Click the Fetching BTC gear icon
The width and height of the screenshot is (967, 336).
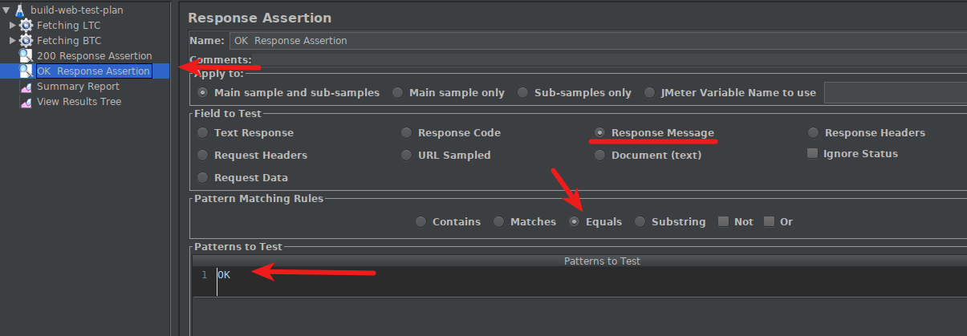(26, 40)
